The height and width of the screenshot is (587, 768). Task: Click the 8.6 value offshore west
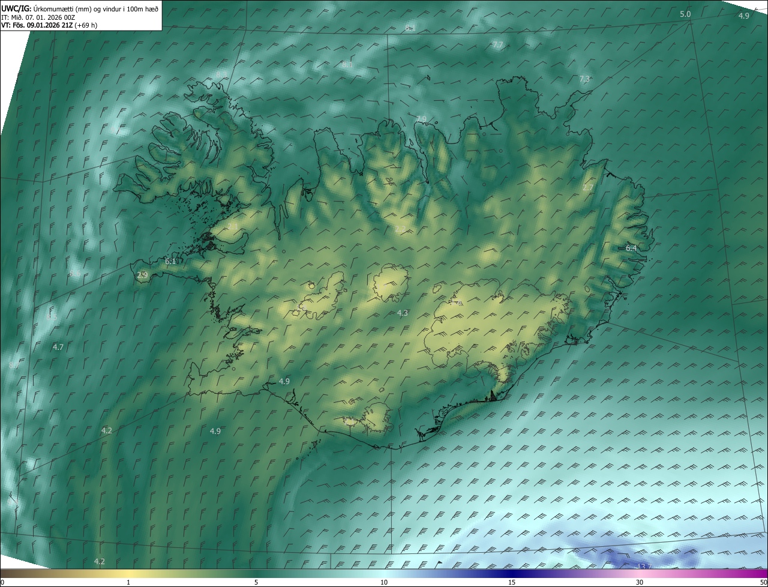pyautogui.click(x=74, y=273)
